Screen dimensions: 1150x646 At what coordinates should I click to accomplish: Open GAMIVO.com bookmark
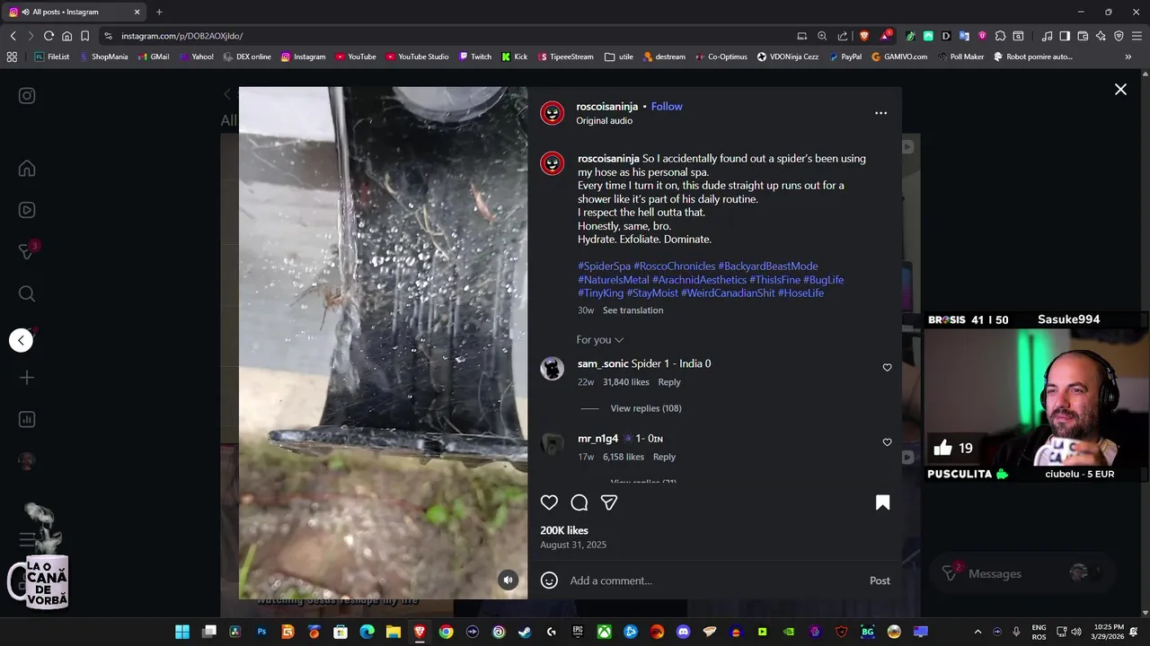coord(899,57)
